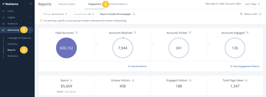Image resolution: width=266 pixels, height=97 pixels.
Task: Click info icon beside Total Accounts
Action: tap(77, 32)
